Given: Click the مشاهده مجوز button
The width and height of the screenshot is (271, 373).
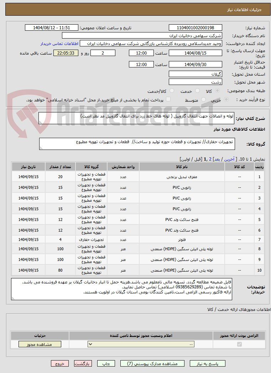Looking at the screenshot, I should point(40,344).
